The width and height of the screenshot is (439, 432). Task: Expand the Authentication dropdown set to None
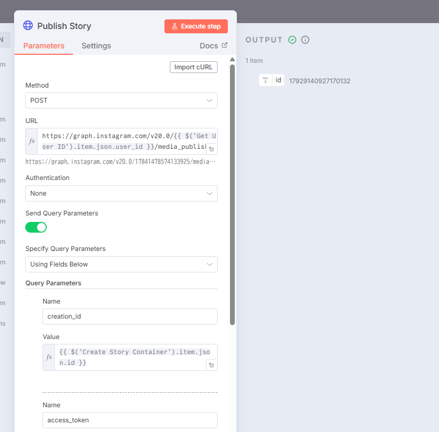[x=121, y=193]
